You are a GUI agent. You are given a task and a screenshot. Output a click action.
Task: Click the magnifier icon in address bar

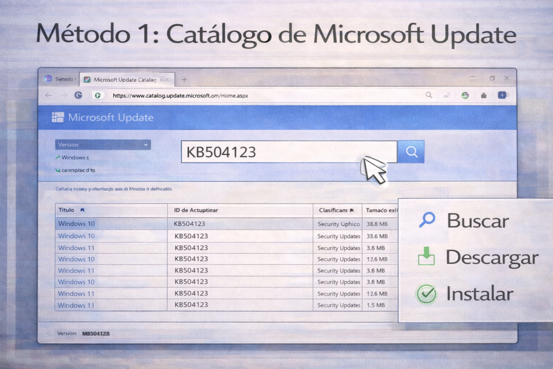coord(428,95)
